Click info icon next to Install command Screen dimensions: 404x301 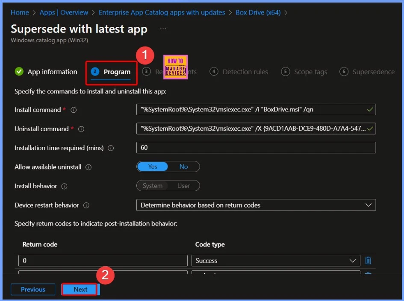tap(74, 110)
